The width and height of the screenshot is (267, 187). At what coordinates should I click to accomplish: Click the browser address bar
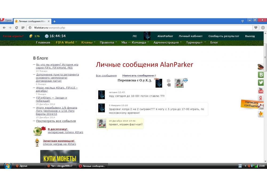[x=142, y=28]
